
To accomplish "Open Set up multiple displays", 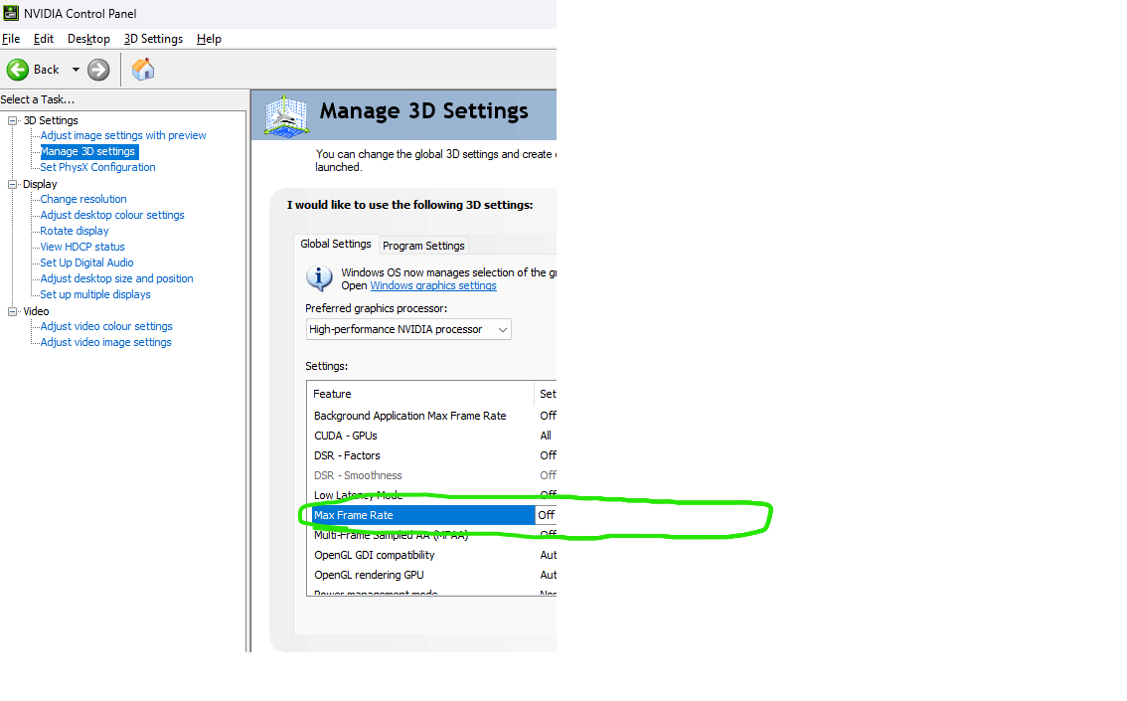I will (95, 294).
